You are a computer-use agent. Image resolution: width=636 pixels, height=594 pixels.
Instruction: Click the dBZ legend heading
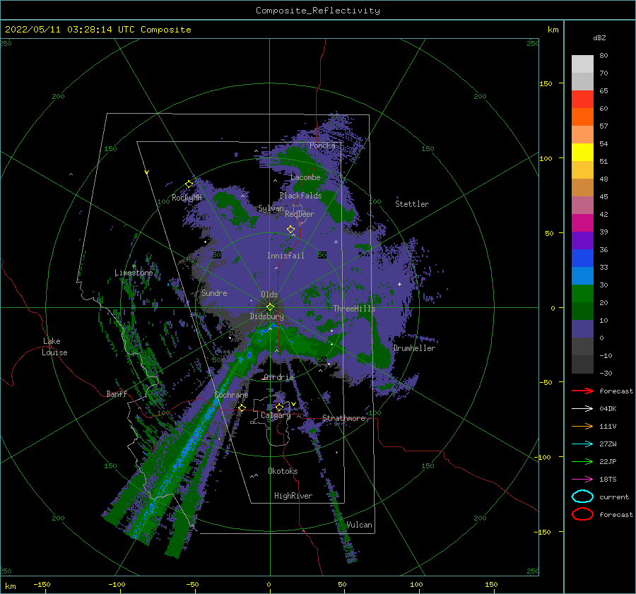[599, 38]
